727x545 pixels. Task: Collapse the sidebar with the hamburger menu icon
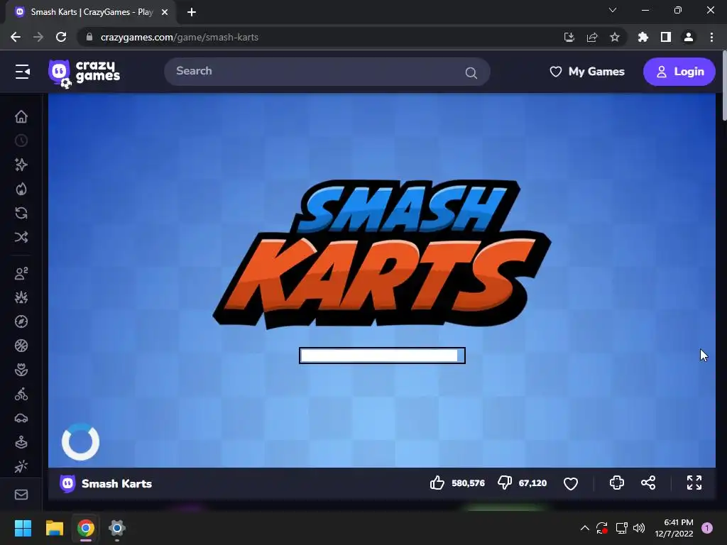22,72
